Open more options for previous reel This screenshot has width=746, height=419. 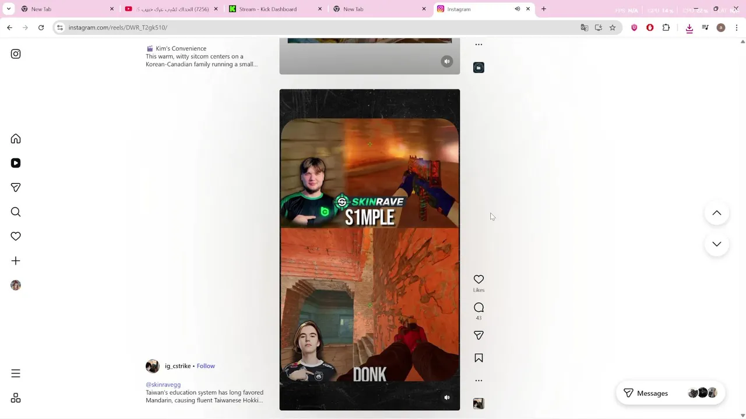pos(478,44)
